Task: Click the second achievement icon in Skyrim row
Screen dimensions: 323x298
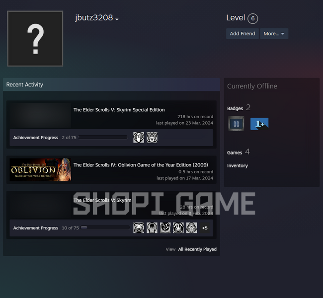Action: click(152, 228)
